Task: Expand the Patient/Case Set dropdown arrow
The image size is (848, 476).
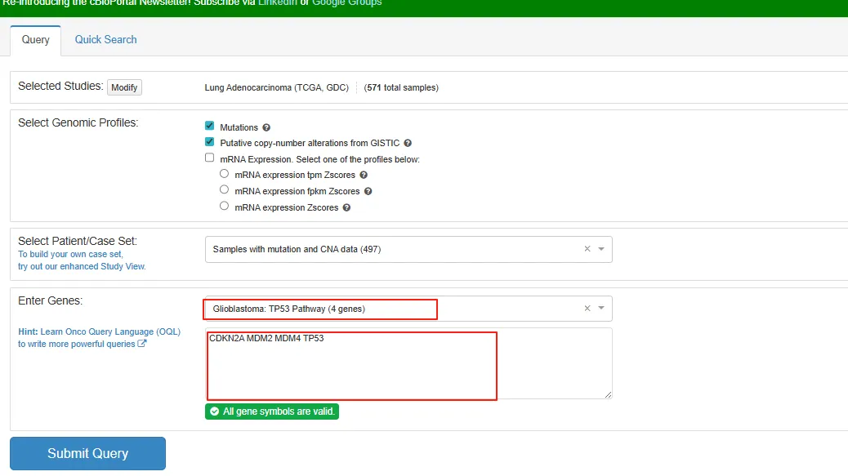Action: tap(601, 249)
